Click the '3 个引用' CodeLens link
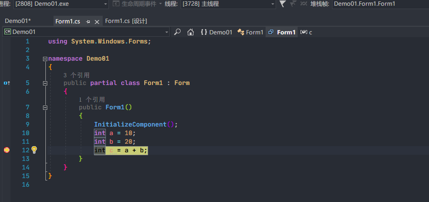This screenshot has width=429, height=202. click(x=76, y=75)
